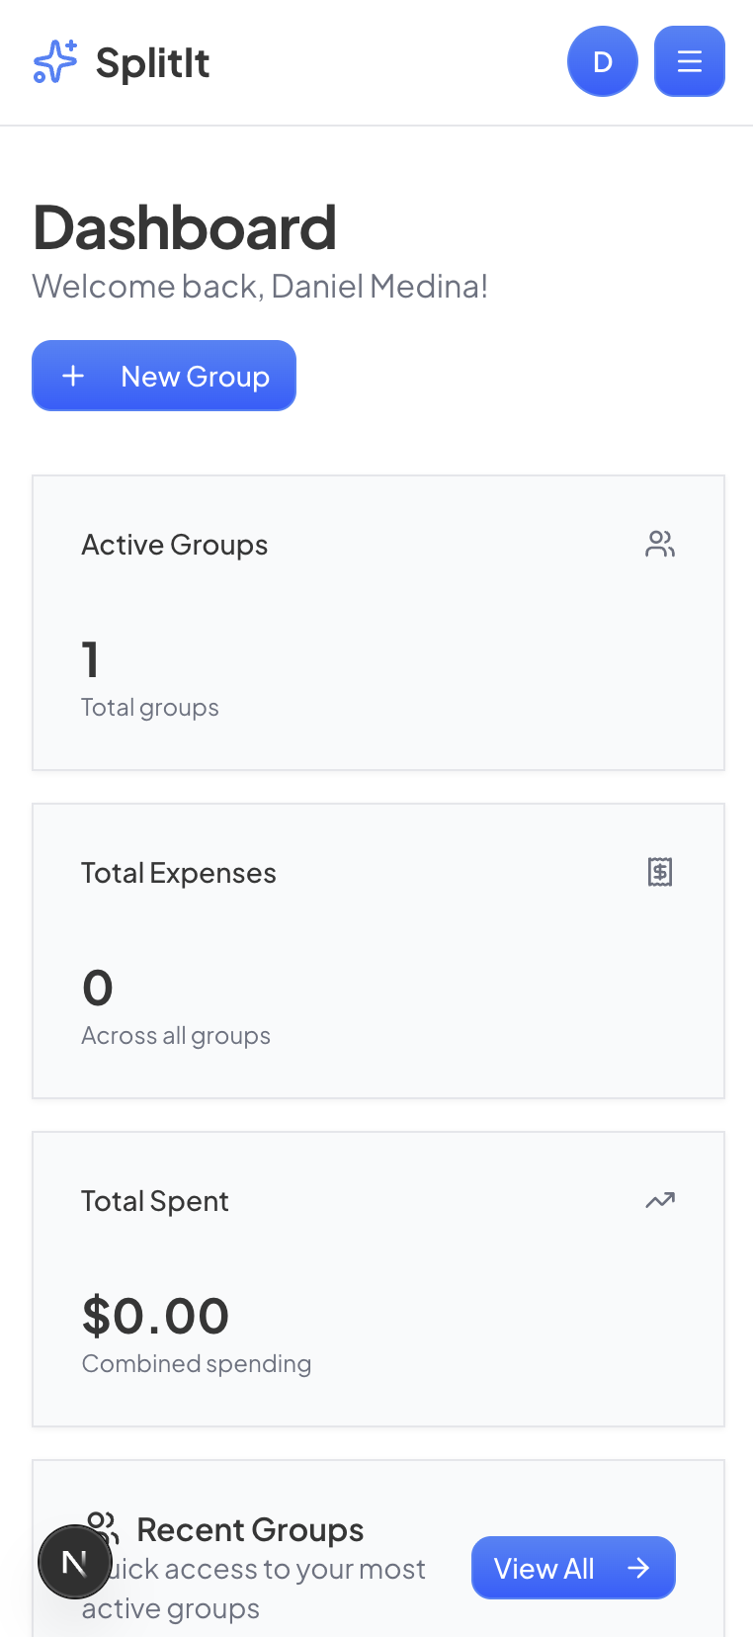The image size is (753, 1637).
Task: Select the Total Expenses card
Action: coord(378,951)
